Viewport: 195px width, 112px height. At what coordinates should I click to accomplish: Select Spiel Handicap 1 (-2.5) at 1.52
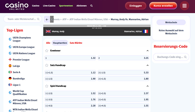point(71,93)
